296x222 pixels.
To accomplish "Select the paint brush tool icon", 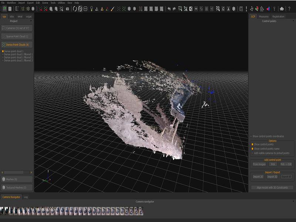I will click(x=112, y=9).
